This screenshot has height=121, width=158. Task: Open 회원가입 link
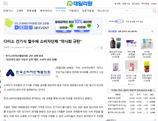coord(126,4)
